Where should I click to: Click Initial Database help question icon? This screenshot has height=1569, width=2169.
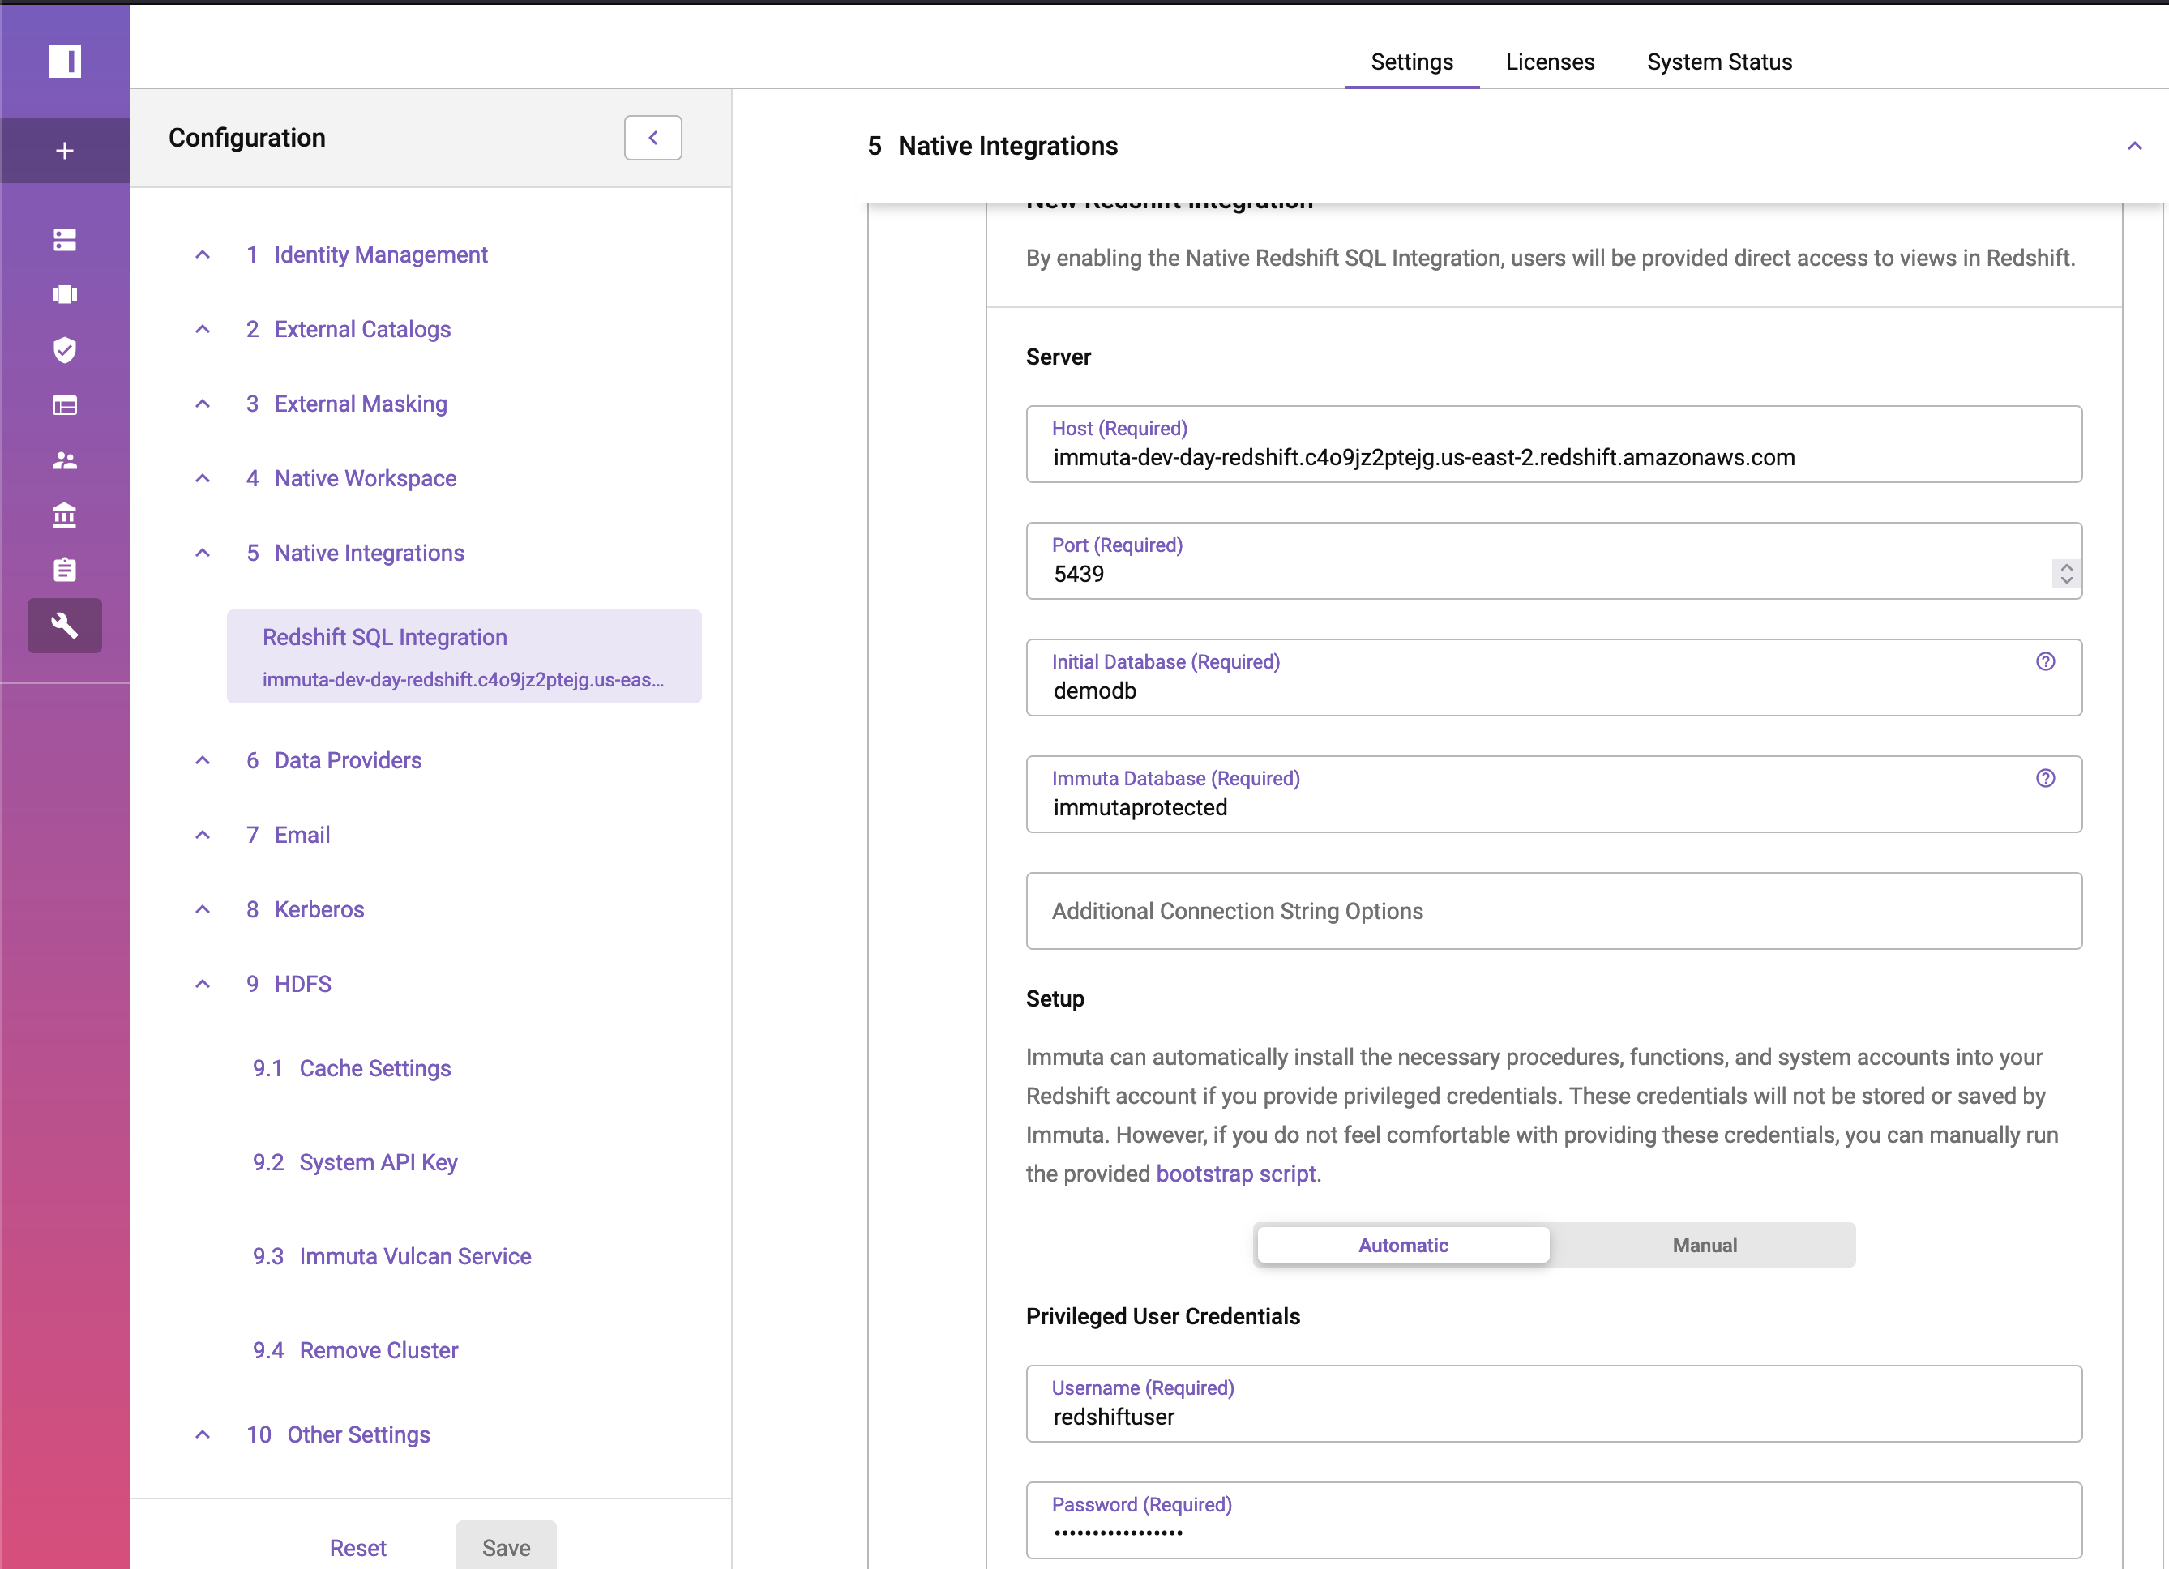[2046, 661]
